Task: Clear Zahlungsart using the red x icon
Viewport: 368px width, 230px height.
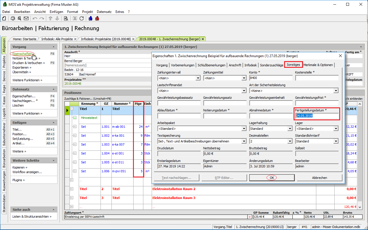Action: point(249,217)
